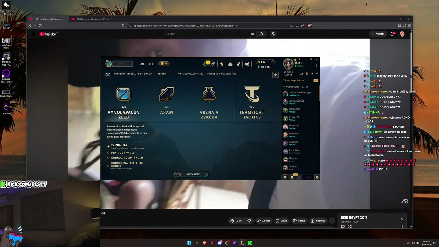The width and height of the screenshot is (439, 247).
Task: Download the video with Stiahnuť
Action: [x=318, y=221]
